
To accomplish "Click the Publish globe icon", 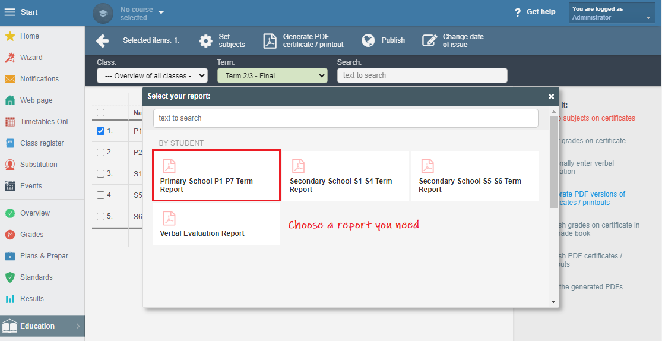I will pyautogui.click(x=368, y=40).
